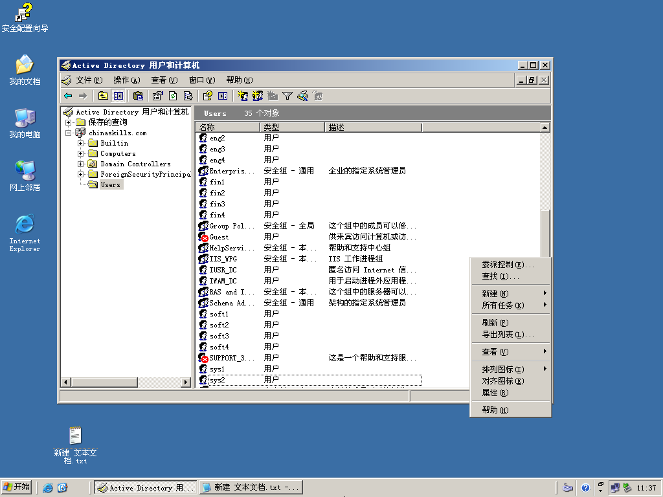Choose Export List in context menu
Viewport: 663px width, 497px height.
click(510, 335)
